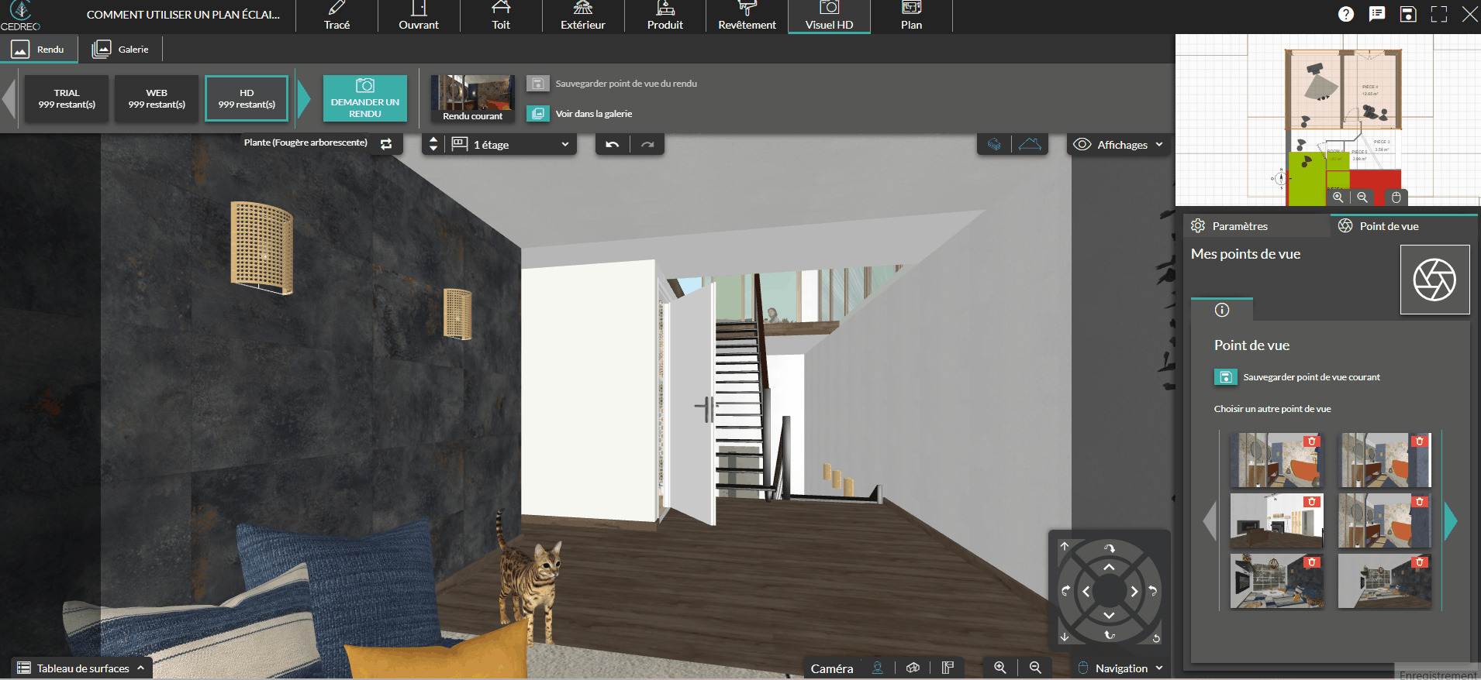Open the Navigation dropdown
Image resolution: width=1481 pixels, height=680 pixels.
[x=1121, y=668]
